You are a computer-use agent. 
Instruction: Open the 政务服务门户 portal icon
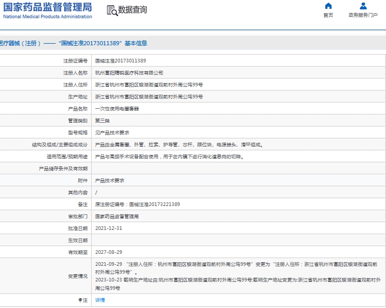pos(363,6)
